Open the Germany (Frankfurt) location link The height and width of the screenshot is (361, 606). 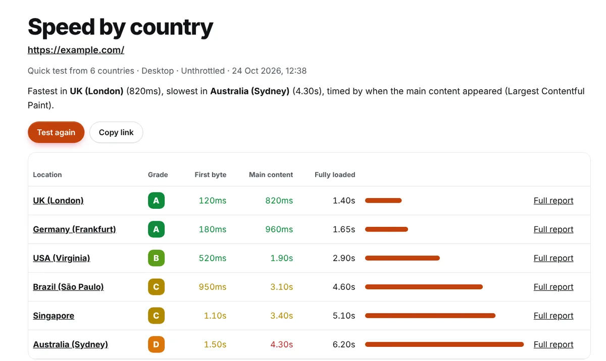74,229
